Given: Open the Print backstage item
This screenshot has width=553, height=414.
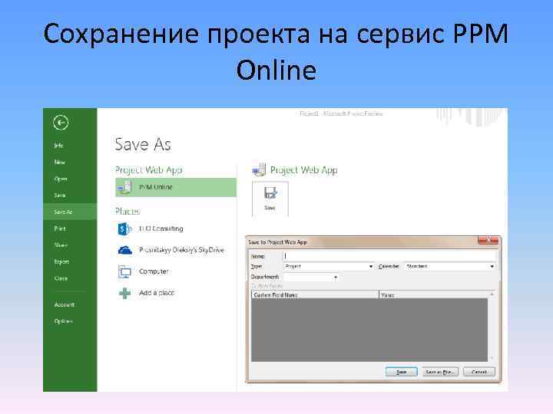Looking at the screenshot, I should tap(60, 228).
